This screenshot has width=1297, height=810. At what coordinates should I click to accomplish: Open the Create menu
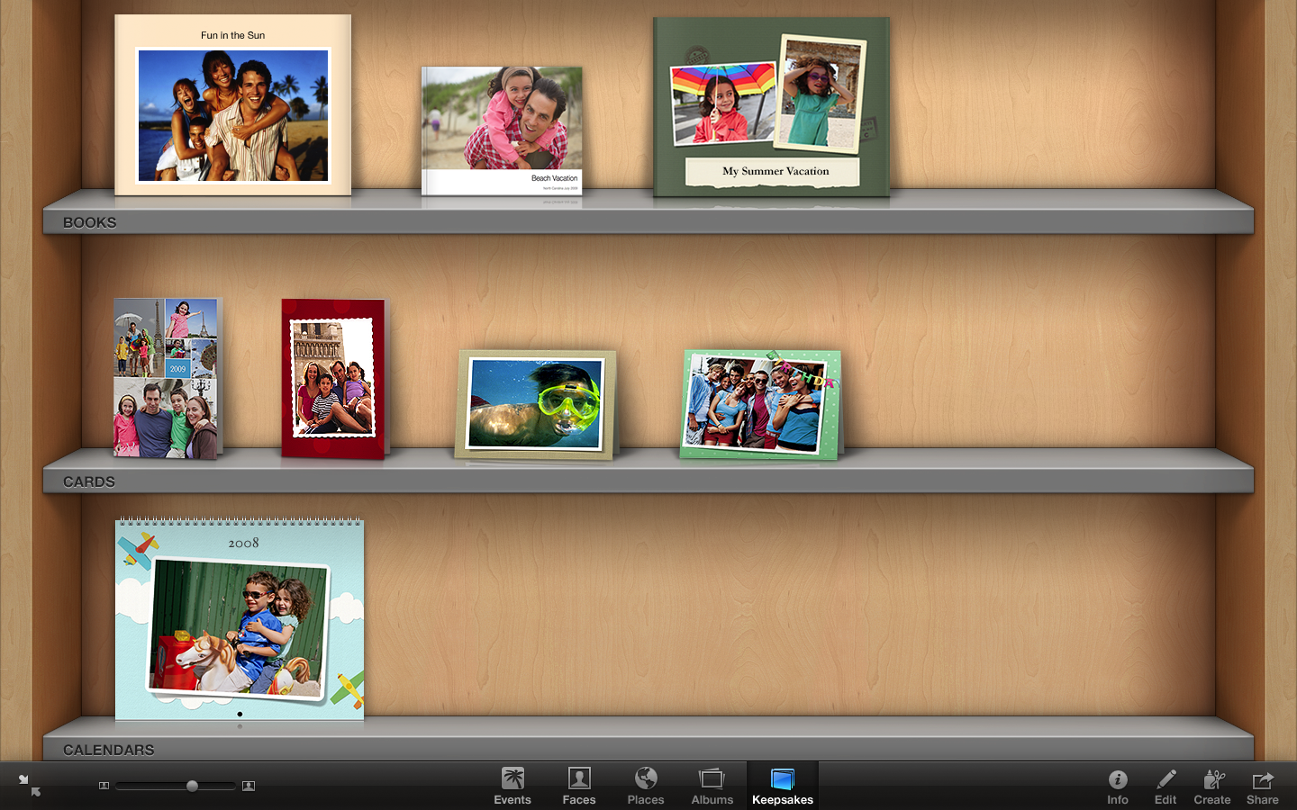(1212, 786)
